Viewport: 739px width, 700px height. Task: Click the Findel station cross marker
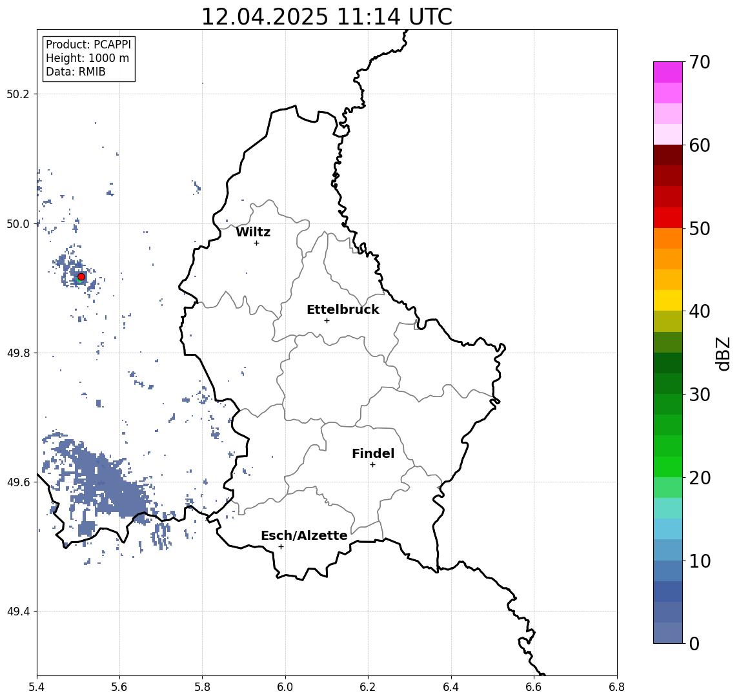372,465
